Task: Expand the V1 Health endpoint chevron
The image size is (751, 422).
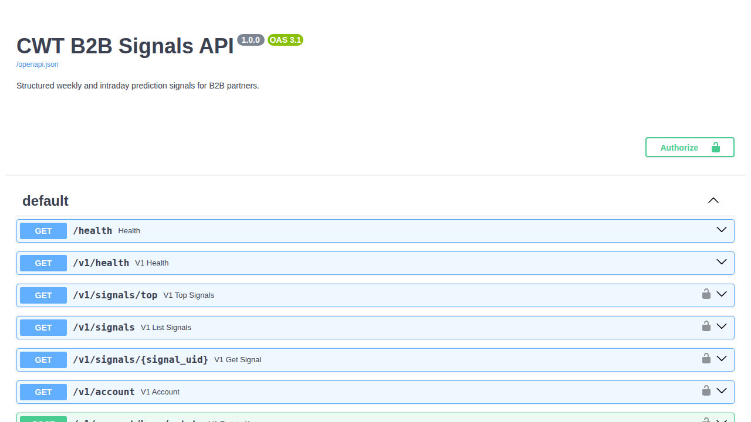Action: tap(722, 262)
